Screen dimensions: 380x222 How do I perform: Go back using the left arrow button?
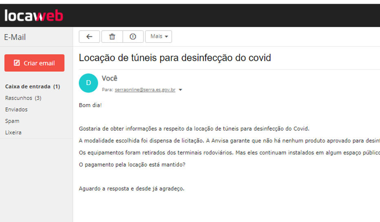[90, 37]
